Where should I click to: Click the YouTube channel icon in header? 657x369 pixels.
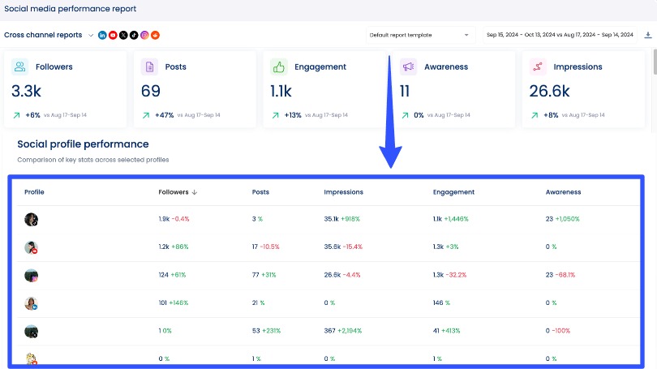[x=113, y=35]
